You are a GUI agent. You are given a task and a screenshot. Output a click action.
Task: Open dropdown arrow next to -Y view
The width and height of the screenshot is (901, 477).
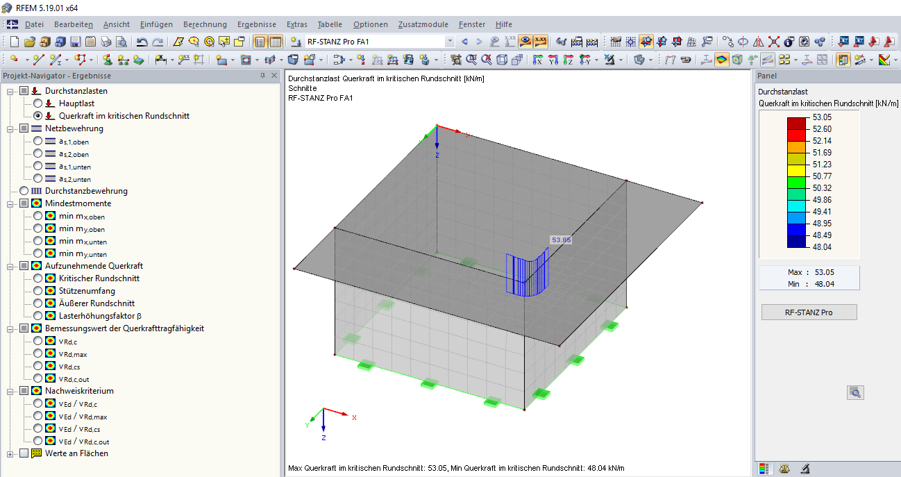[597, 60]
